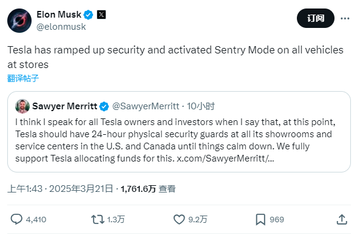Click the share upload icon
Image resolution: width=360 pixels, height=235 pixels.
pyautogui.click(x=342, y=219)
